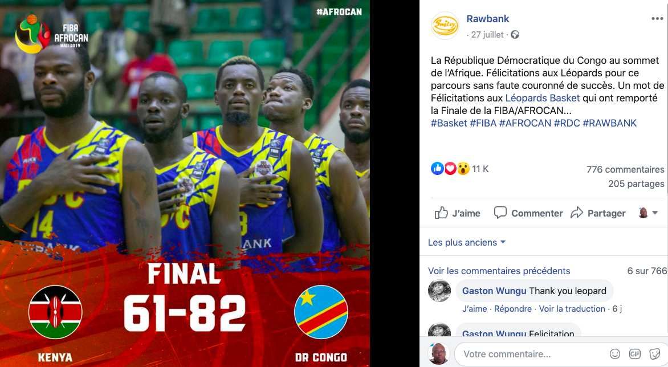Click the blue like reaction icon
Screen dimensions: 668x367
tap(437, 169)
